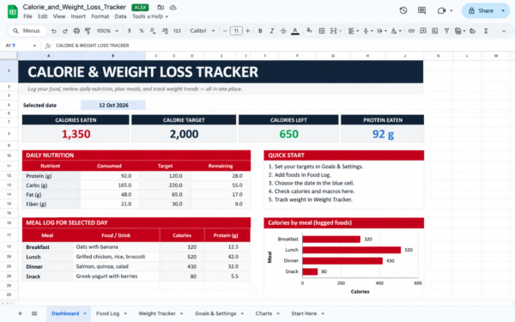
Task: Open the Functions sigma menu
Action: click(x=486, y=31)
